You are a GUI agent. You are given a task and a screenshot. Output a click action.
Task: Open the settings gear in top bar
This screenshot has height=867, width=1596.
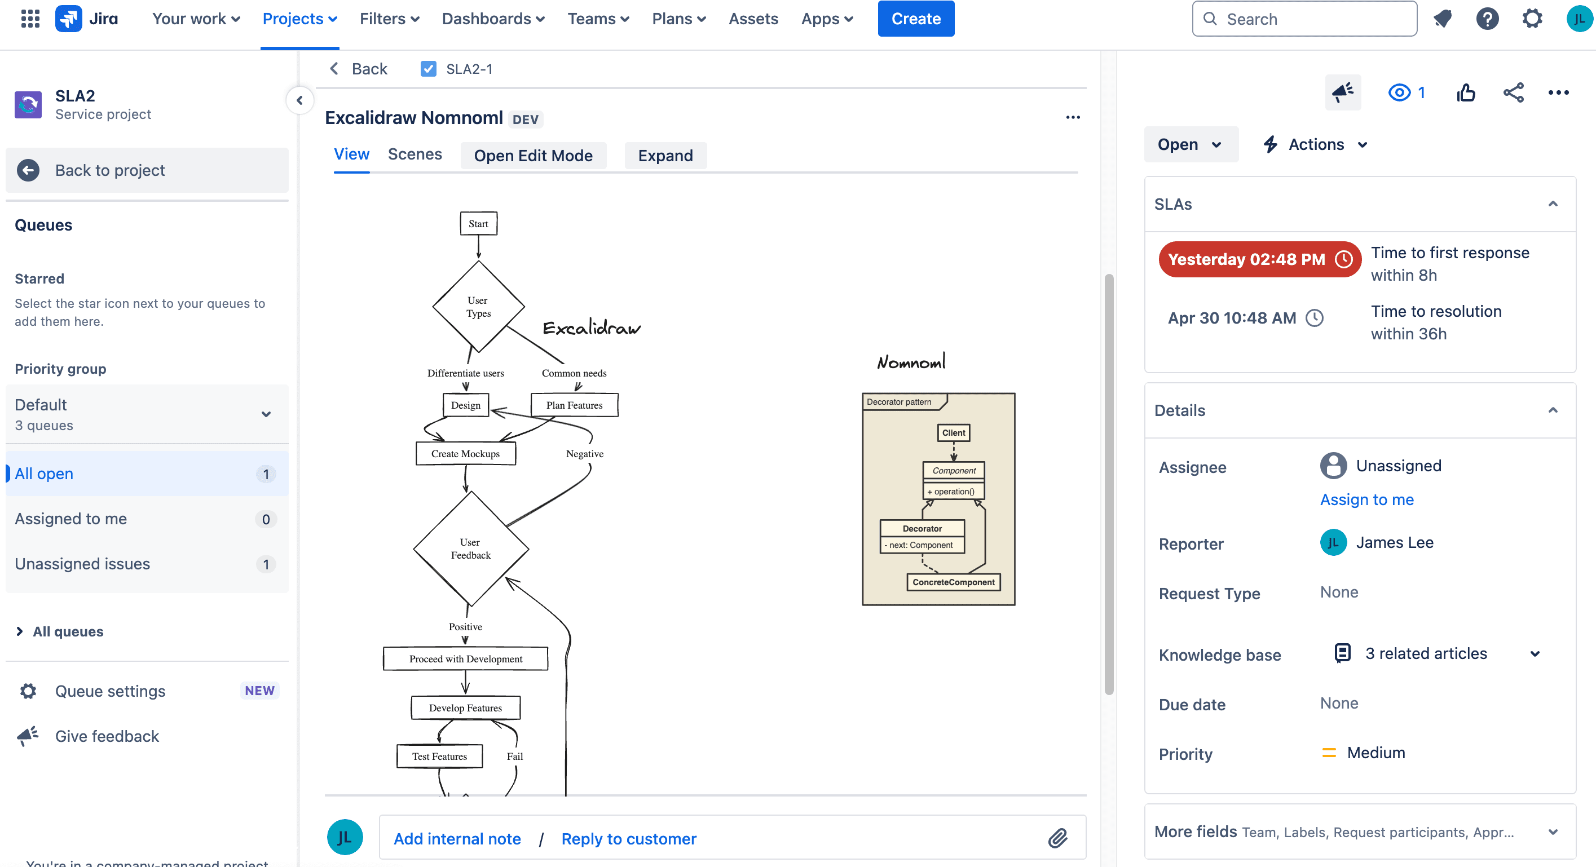click(1533, 19)
